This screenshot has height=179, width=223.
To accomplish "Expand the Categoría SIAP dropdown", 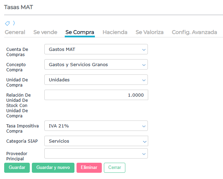I will pos(96,141).
